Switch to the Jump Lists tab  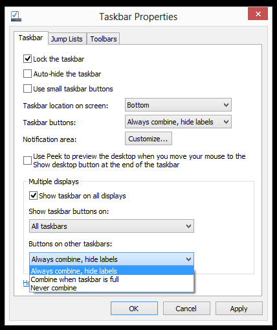67,39
